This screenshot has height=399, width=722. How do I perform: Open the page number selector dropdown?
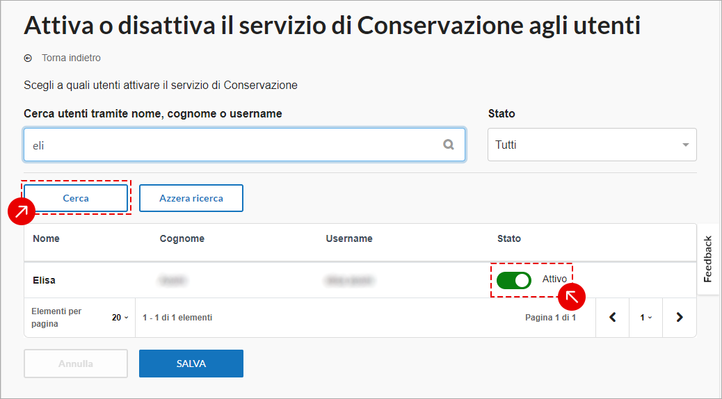pos(645,318)
